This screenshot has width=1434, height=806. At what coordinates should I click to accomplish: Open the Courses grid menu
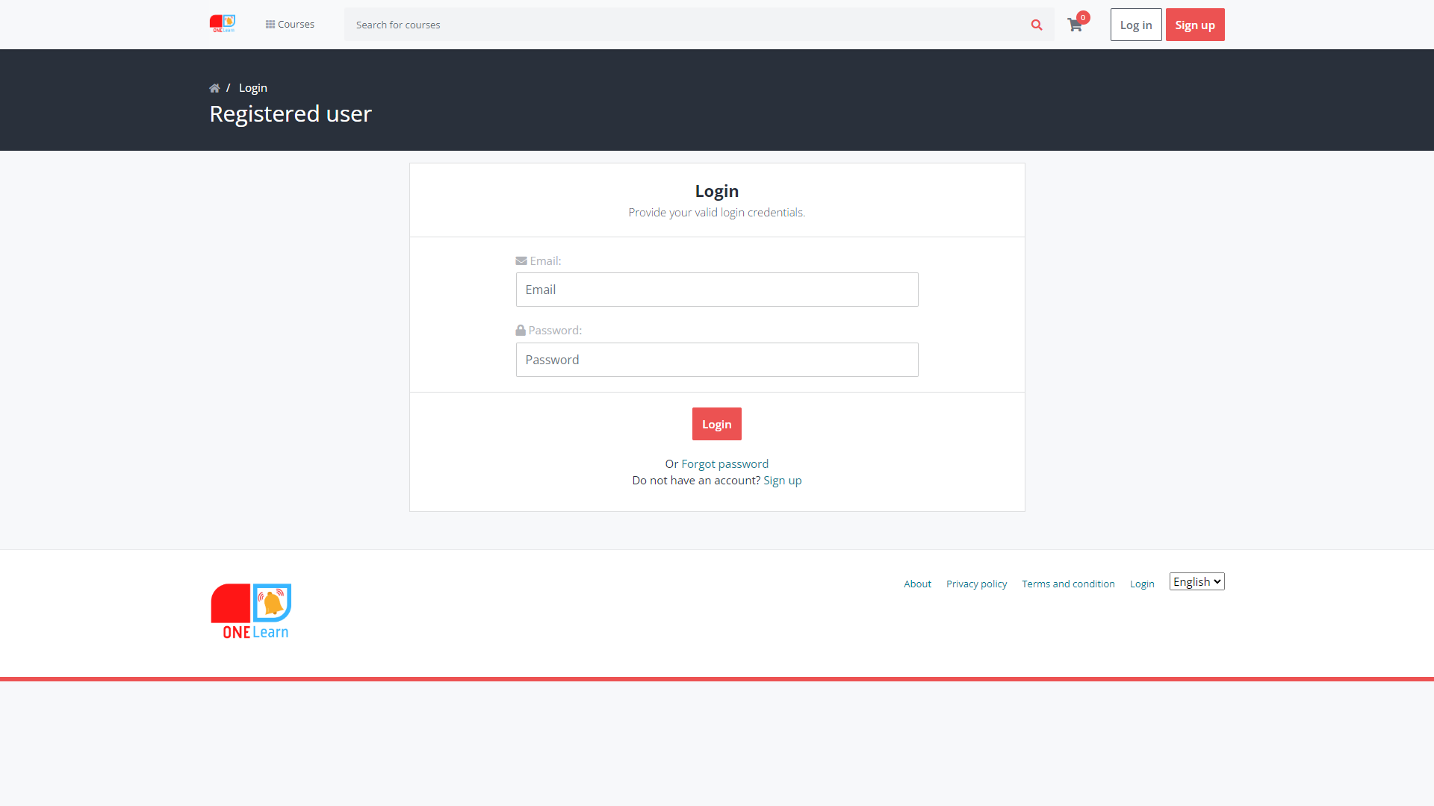pos(290,25)
